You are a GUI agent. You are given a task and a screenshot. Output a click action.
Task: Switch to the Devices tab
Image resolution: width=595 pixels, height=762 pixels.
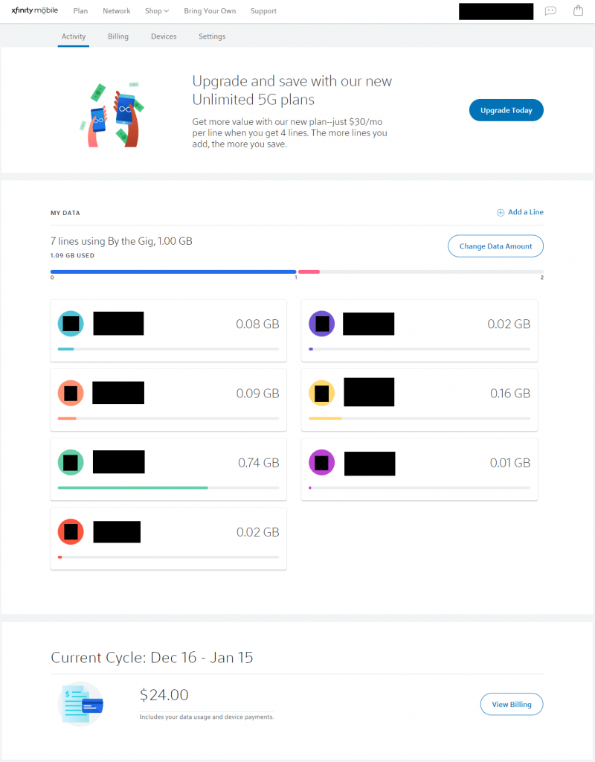point(164,36)
